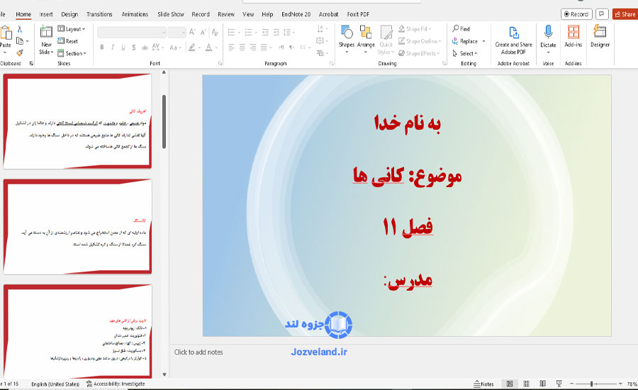638x390 pixels.
Task: Click Increase Indent icon
Action: (x=276, y=32)
